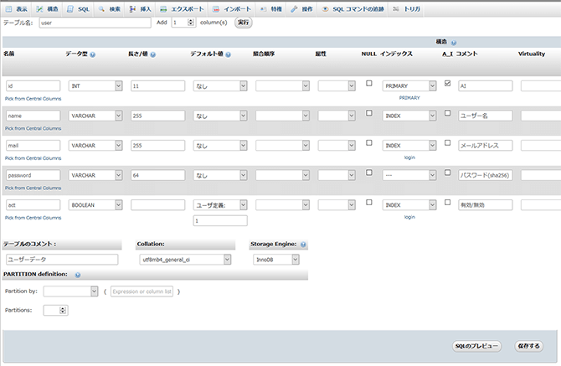Uncheck the A_I checkbox for id column

pyautogui.click(x=447, y=84)
